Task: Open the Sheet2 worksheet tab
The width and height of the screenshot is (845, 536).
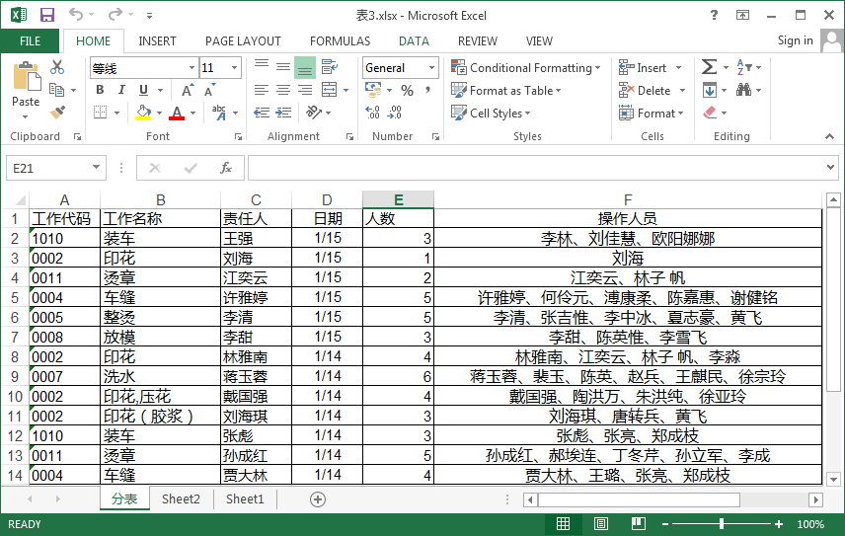Action: tap(181, 499)
